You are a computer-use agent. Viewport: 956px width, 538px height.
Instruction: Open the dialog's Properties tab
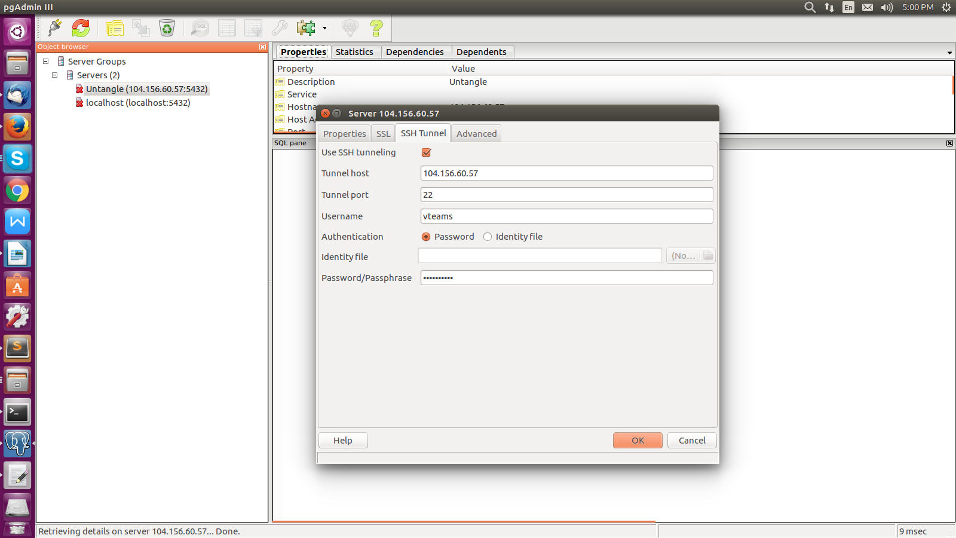click(x=345, y=134)
